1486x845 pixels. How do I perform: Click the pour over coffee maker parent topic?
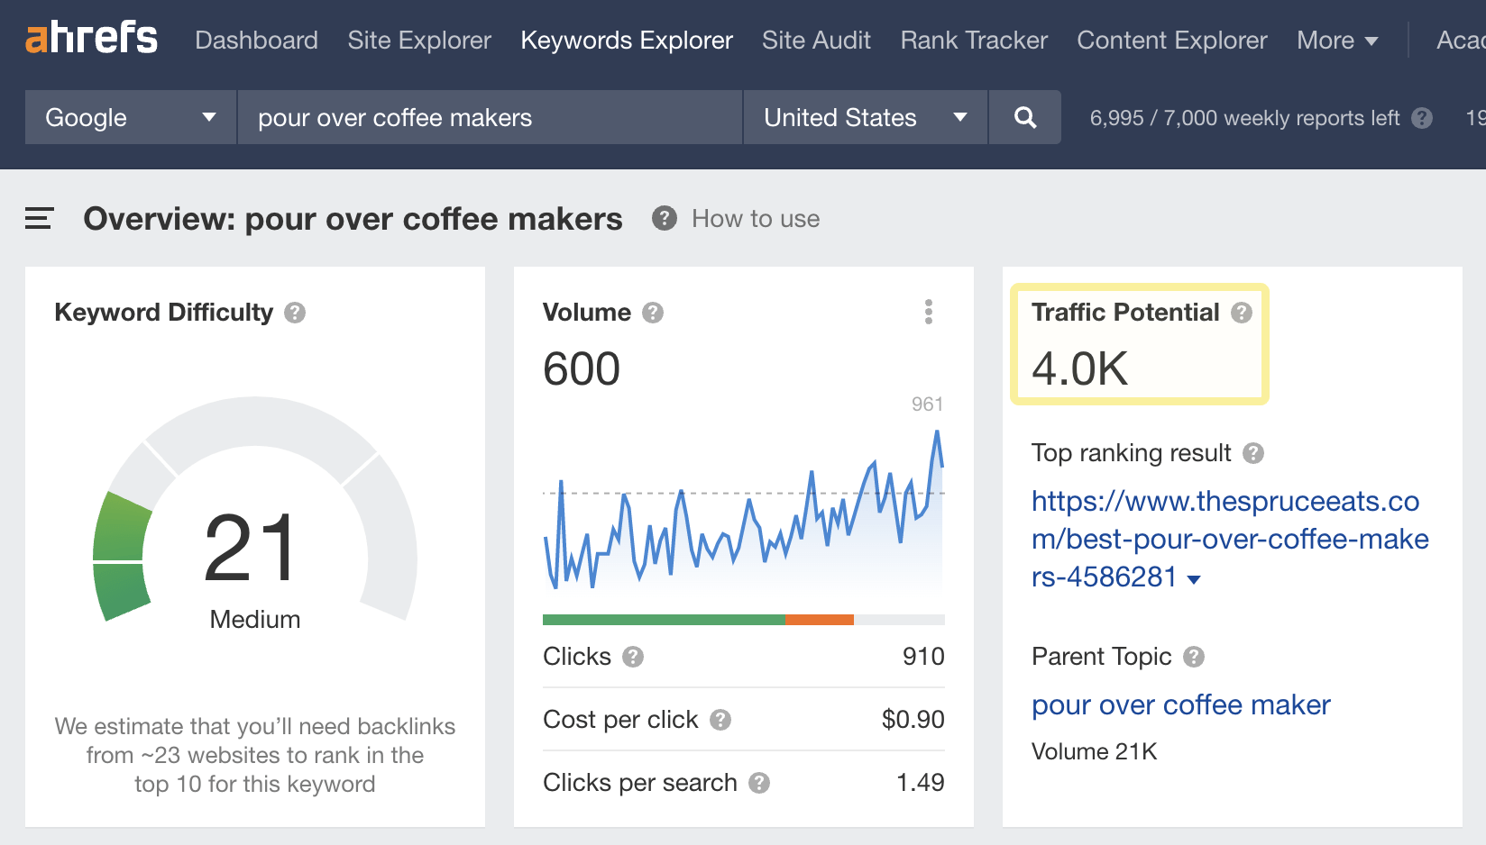tap(1180, 705)
